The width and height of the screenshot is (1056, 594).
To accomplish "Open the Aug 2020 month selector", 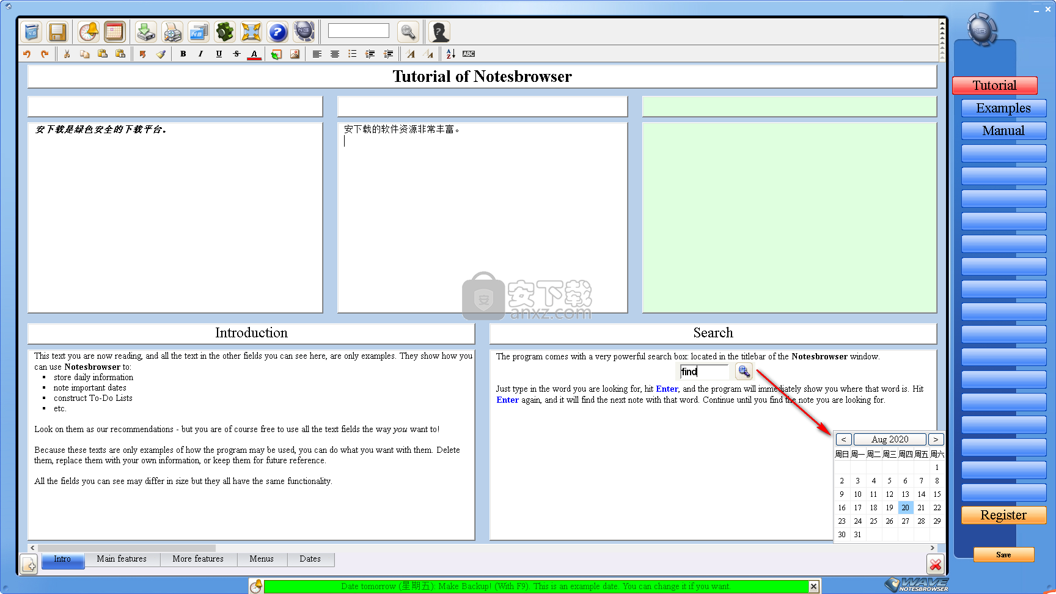I will 890,439.
